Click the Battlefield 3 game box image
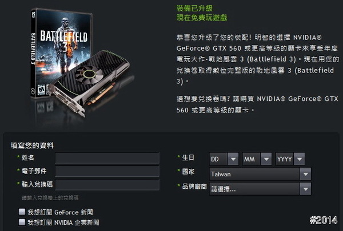The width and height of the screenshot is (343, 231). pos(61,52)
